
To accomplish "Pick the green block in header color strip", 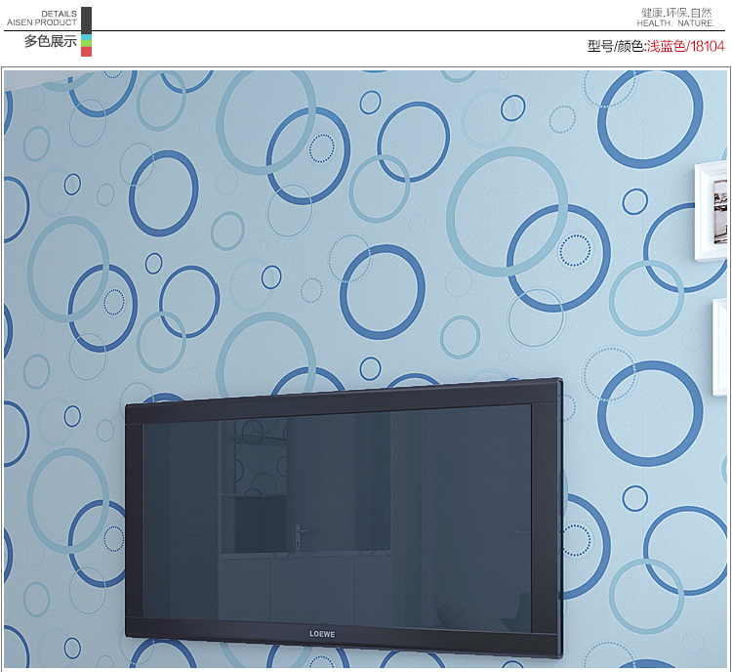I will point(86,44).
